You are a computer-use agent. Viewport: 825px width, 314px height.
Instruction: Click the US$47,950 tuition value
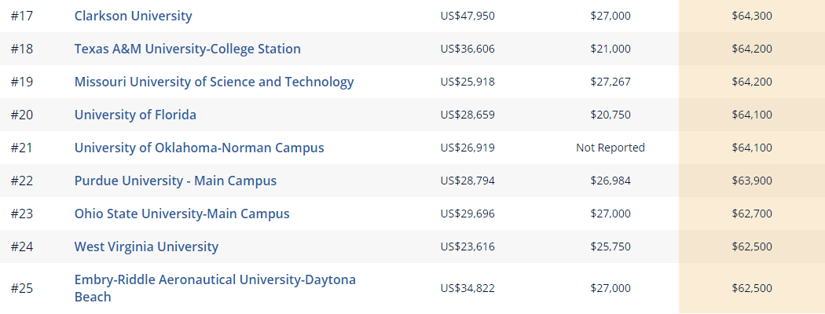point(467,16)
